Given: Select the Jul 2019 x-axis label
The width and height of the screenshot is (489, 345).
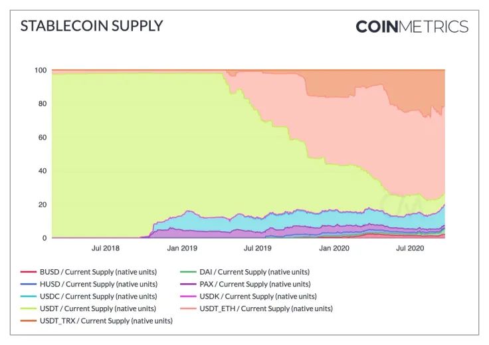Looking at the screenshot, I should pyautogui.click(x=258, y=249).
